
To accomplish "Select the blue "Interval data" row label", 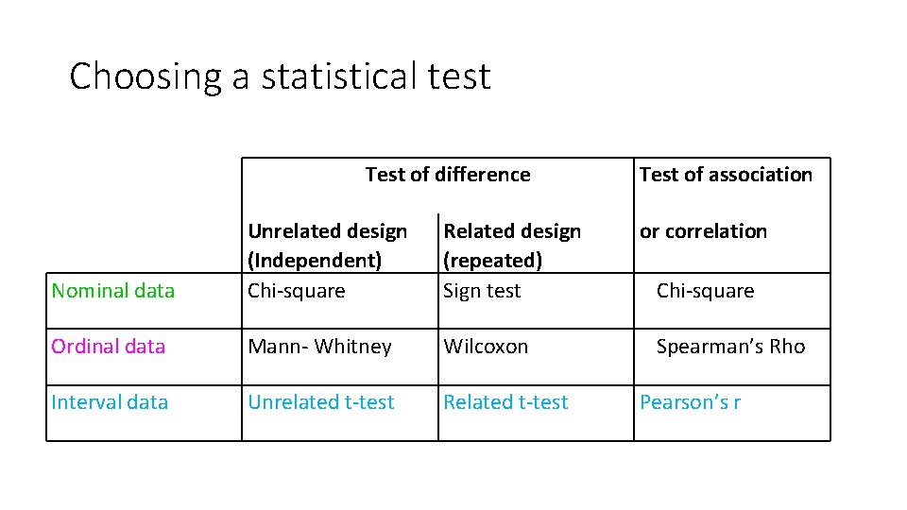I will 110,402.
